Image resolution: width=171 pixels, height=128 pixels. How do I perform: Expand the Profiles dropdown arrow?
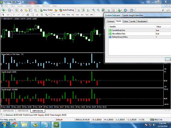(x=12, y=10)
